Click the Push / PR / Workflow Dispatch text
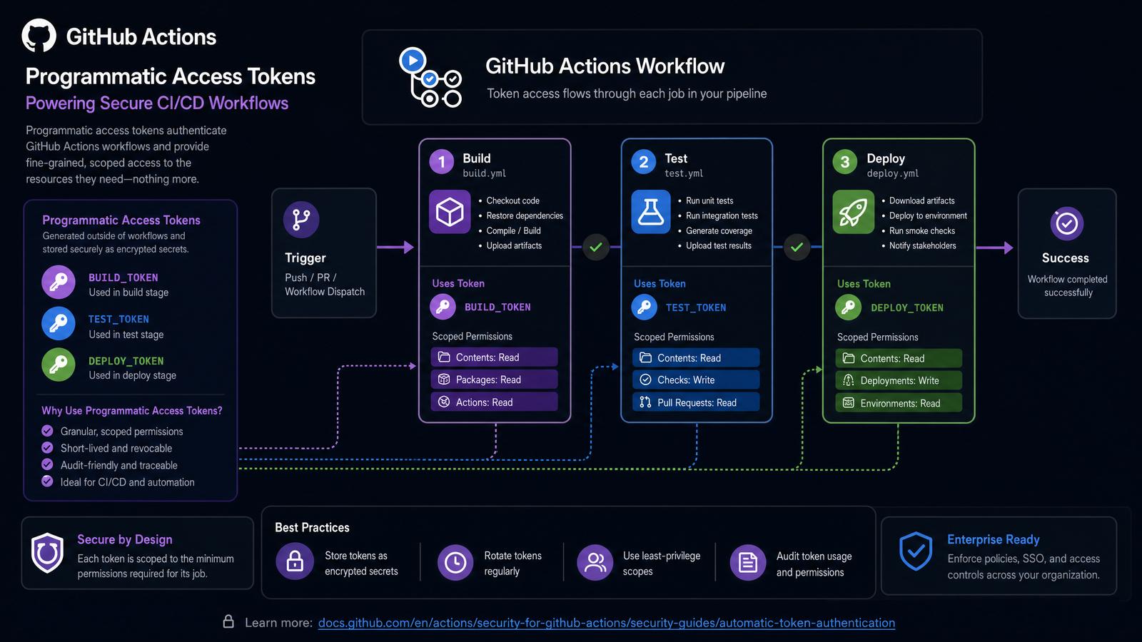This screenshot has height=642, width=1142. tap(325, 285)
